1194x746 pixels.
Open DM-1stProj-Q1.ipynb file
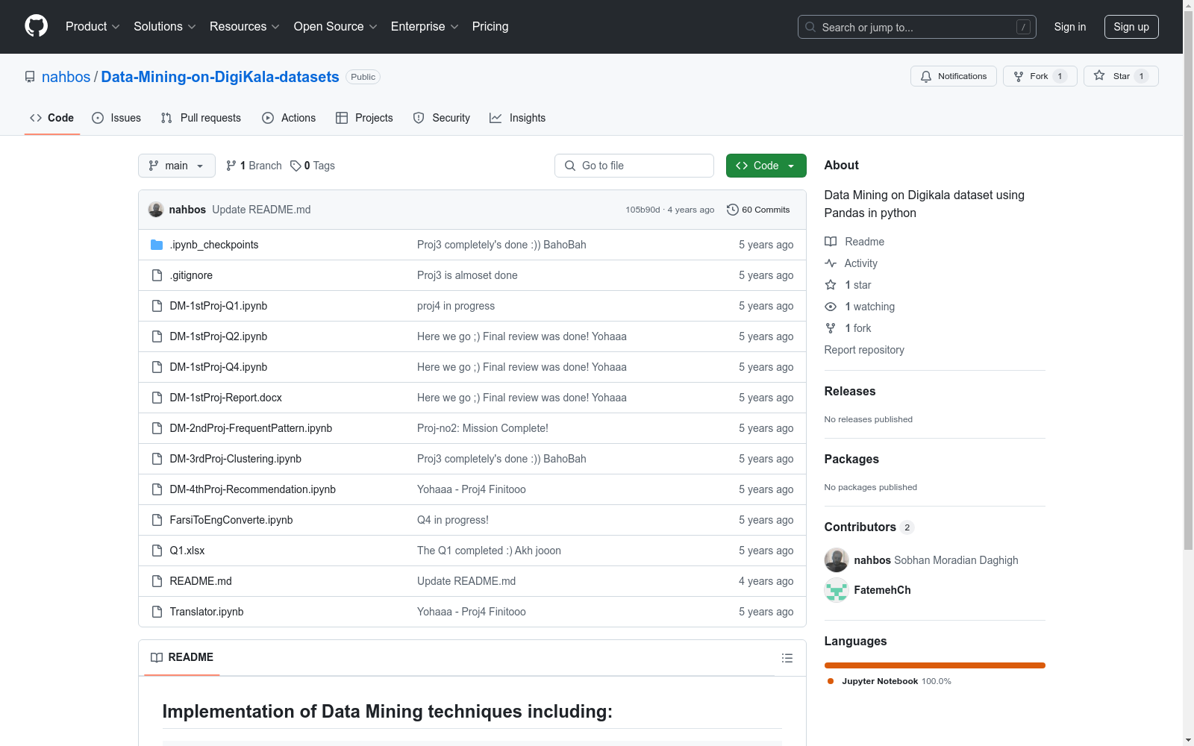(218, 306)
